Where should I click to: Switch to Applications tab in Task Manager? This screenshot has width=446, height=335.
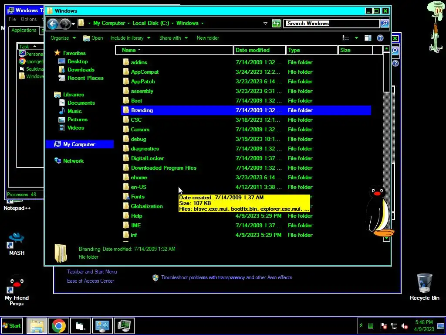pyautogui.click(x=24, y=30)
